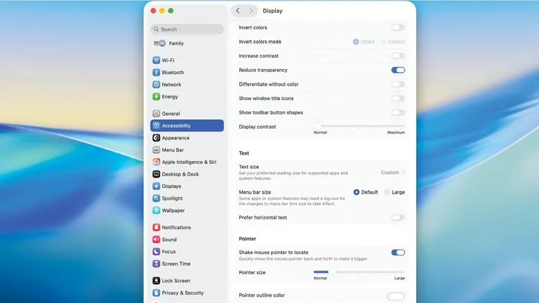Select Notifications in the sidebar
Image resolution: width=539 pixels, height=303 pixels.
pos(176,227)
